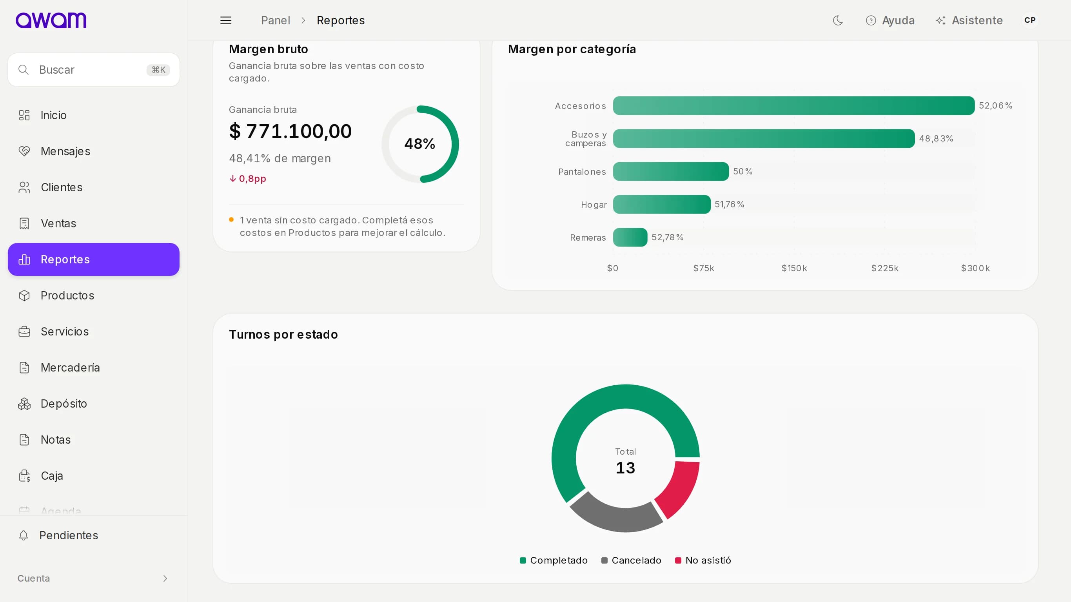The width and height of the screenshot is (1071, 602).
Task: Open Ventas menu item
Action: coord(94,224)
